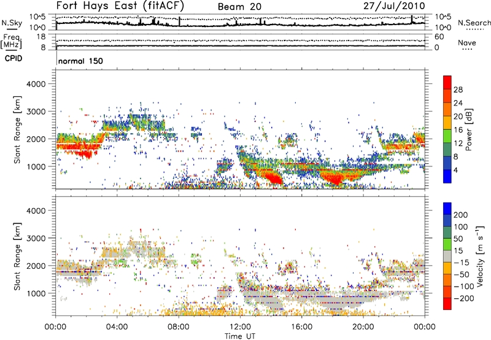
Task: Click the date '27/Jul/2010'
Action: (x=394, y=6)
